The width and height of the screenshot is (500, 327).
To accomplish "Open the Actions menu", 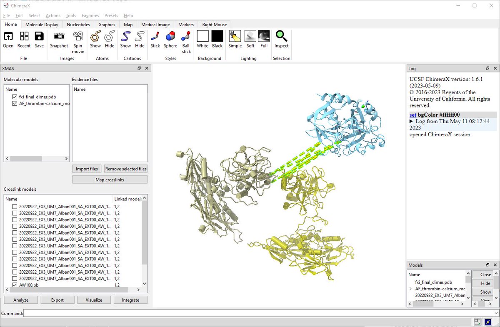I will (53, 15).
